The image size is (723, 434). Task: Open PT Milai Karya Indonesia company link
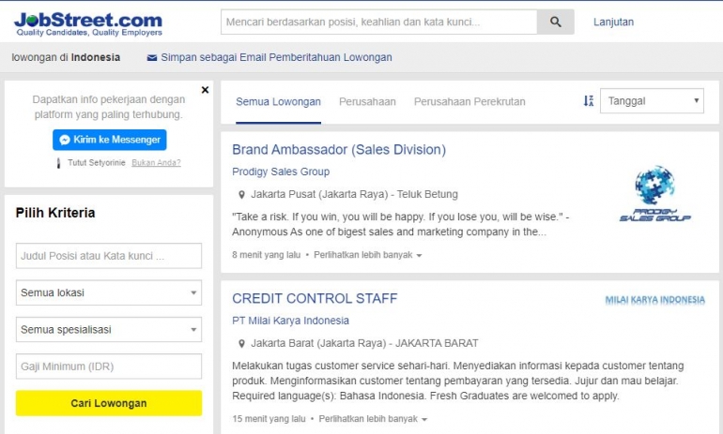tap(290, 321)
